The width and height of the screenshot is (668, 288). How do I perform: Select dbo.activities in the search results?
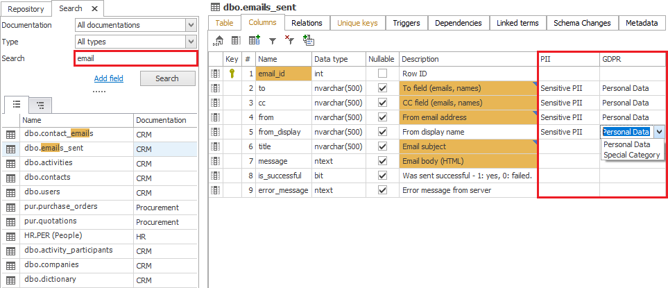tap(49, 162)
